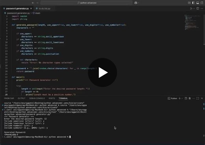Viewport: 205px width, 145px height.
Task: Go forward with the right arrow in title bar
Action: tap(37, 3)
